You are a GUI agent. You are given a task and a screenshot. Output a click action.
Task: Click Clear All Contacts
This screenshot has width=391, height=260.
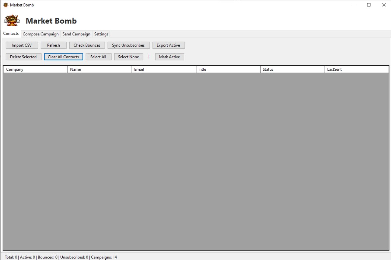63,57
